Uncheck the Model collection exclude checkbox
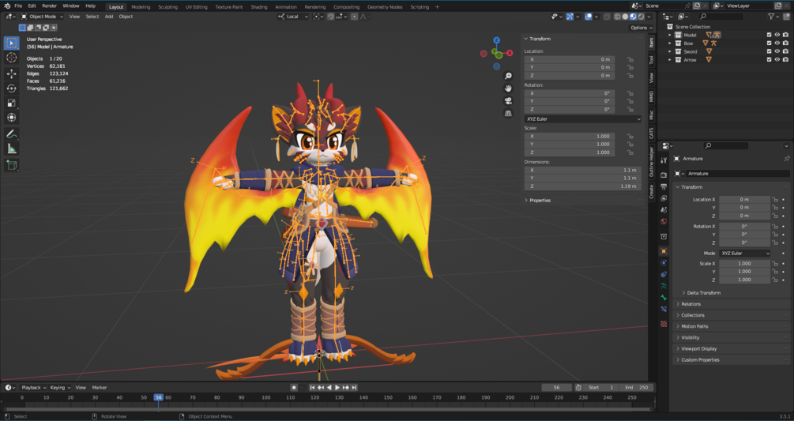Image resolution: width=794 pixels, height=421 pixels. click(770, 35)
